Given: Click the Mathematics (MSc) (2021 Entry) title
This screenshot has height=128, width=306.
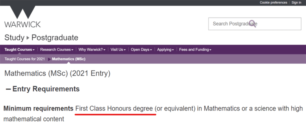Looking at the screenshot, I should [x=57, y=74].
